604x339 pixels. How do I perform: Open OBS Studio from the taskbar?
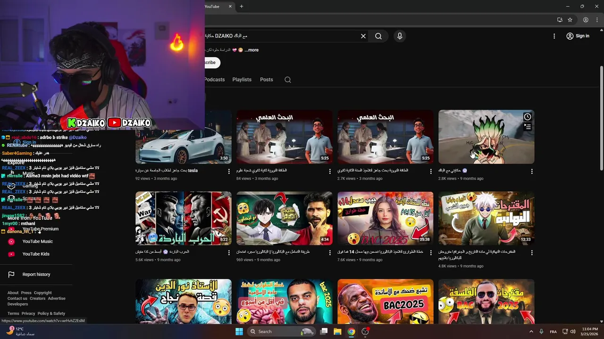point(365,331)
